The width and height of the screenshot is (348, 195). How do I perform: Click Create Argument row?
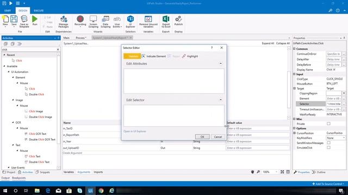click(x=72, y=153)
